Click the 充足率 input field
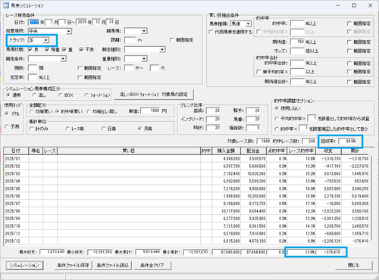 (33, 77)
